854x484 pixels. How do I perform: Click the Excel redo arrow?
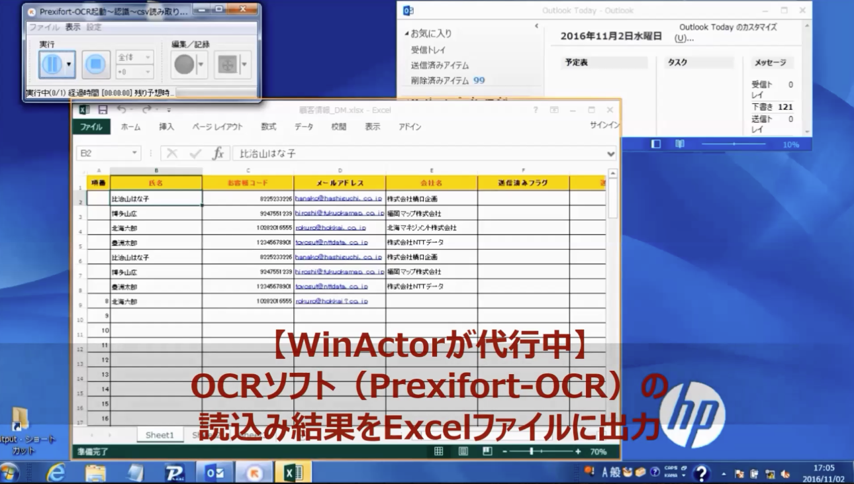tap(146, 110)
